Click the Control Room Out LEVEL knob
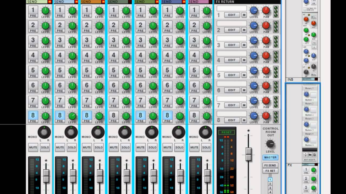Viewport: 346px width, 194px height. pos(270,144)
